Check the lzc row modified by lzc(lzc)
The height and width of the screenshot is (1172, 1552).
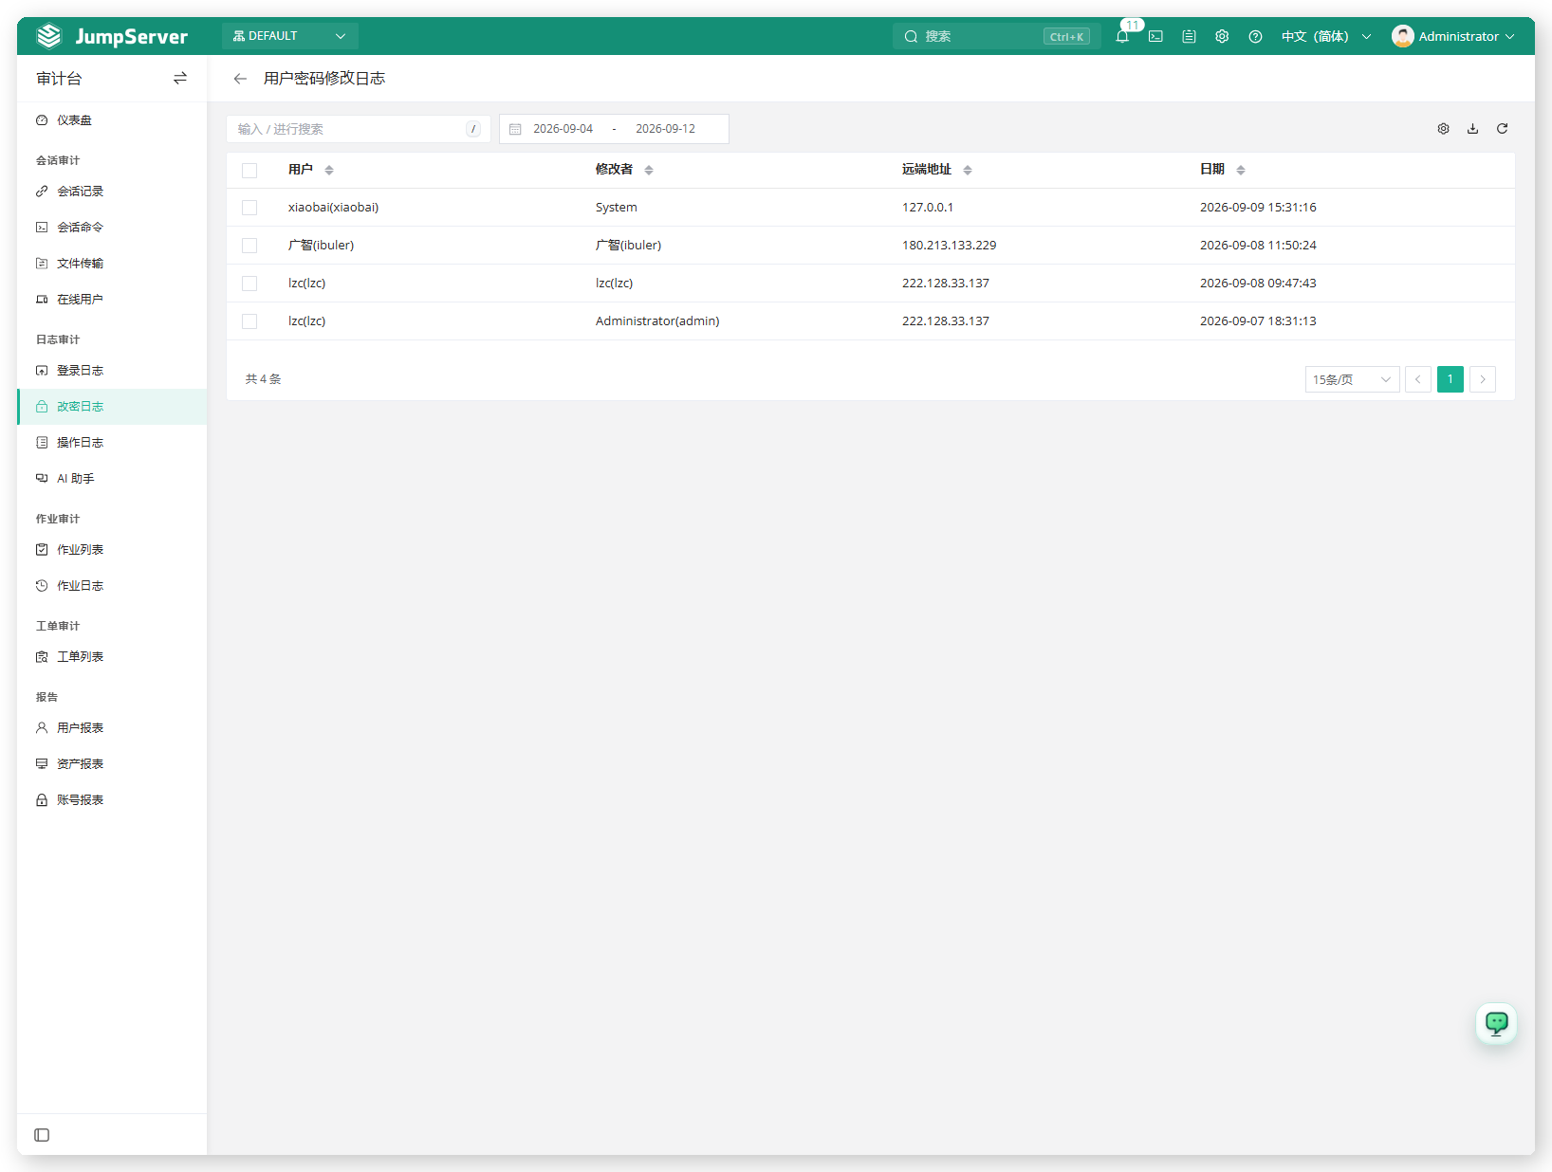pyautogui.click(x=249, y=284)
